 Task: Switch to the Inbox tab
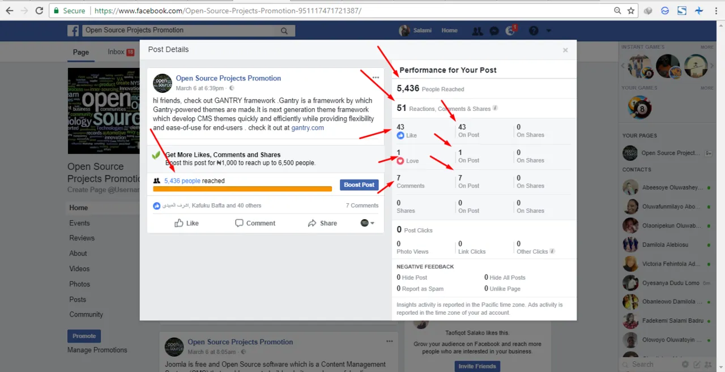121,52
